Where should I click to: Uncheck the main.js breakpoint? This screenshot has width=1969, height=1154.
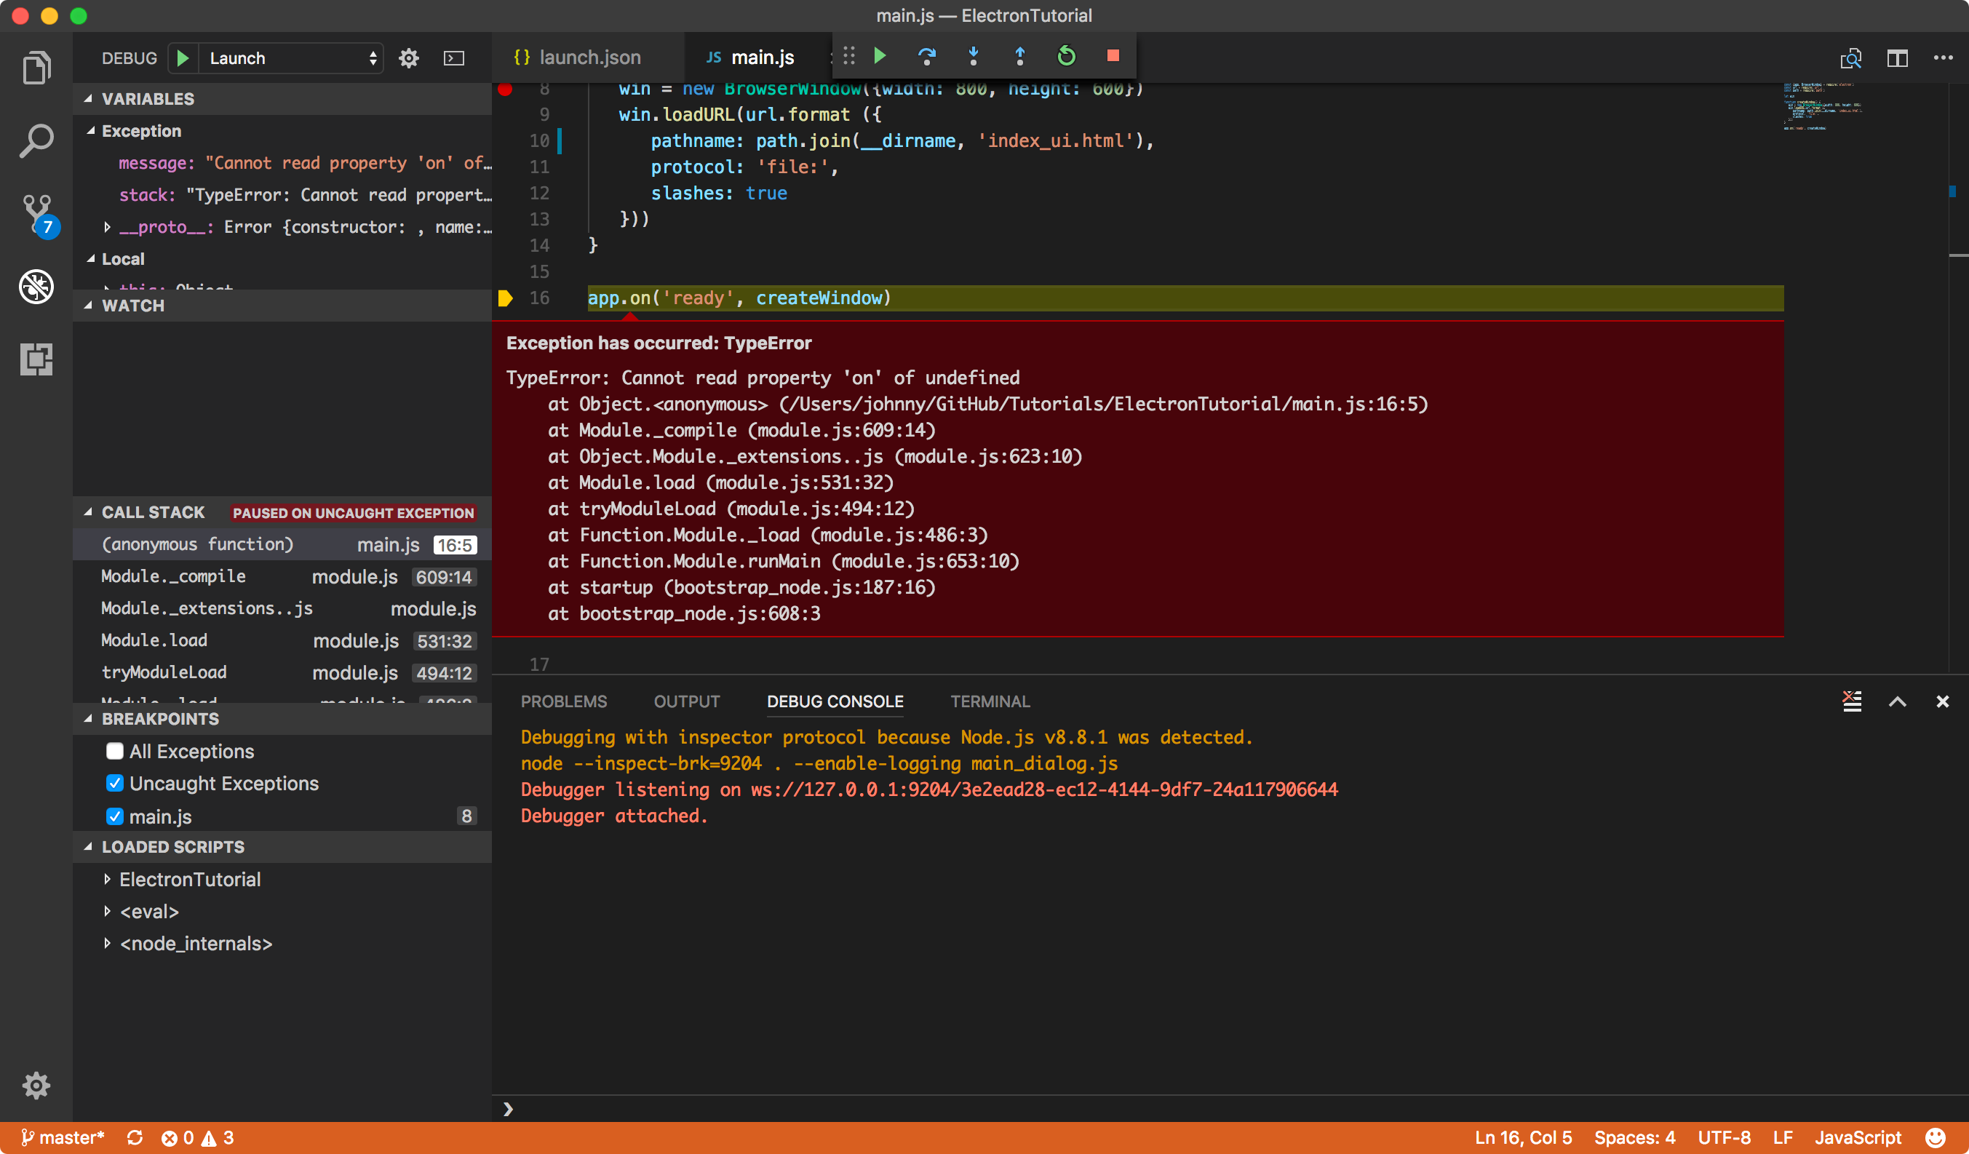point(115,816)
